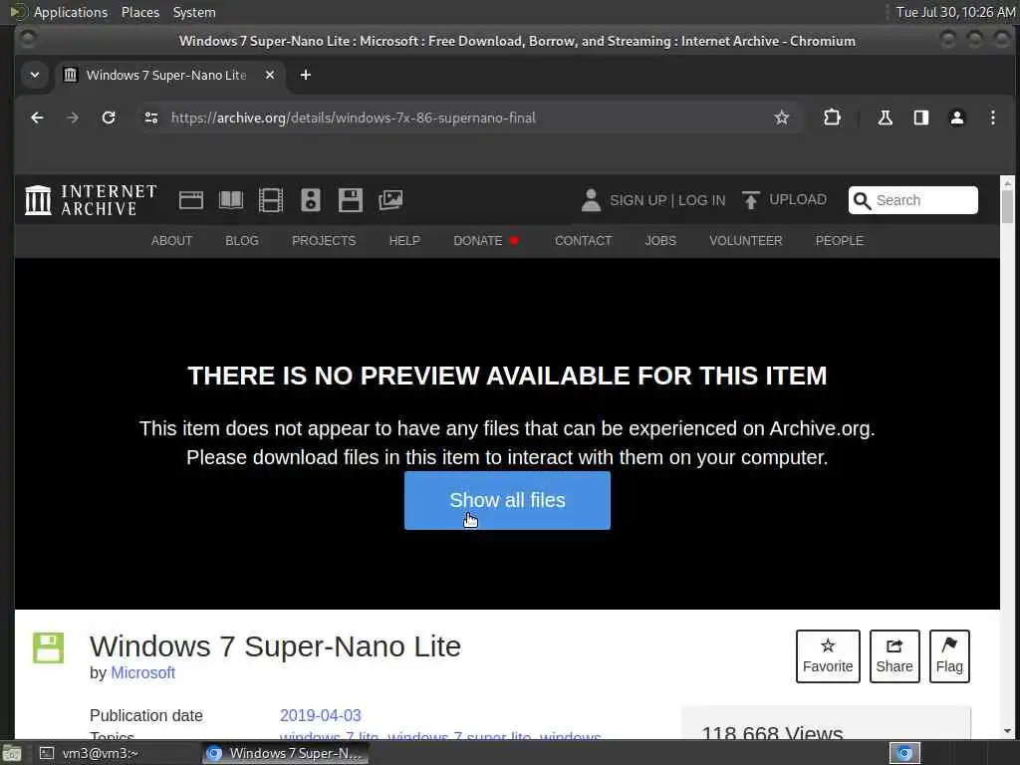Screen dimensions: 1020x765
Task: Open the PEOPLE navigation link
Action: 840,241
